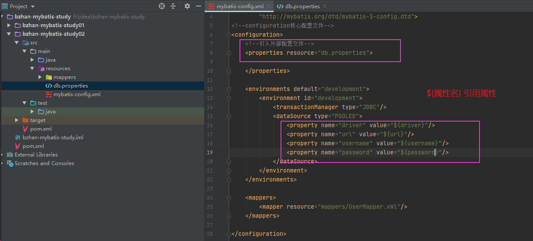The width and height of the screenshot is (533, 241).
Task: Click the locate/select opened file icon
Action: (162, 6)
